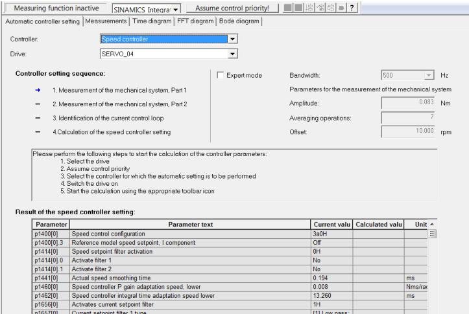
Task: Click the Assume control priority! button
Action: tap(232, 8)
